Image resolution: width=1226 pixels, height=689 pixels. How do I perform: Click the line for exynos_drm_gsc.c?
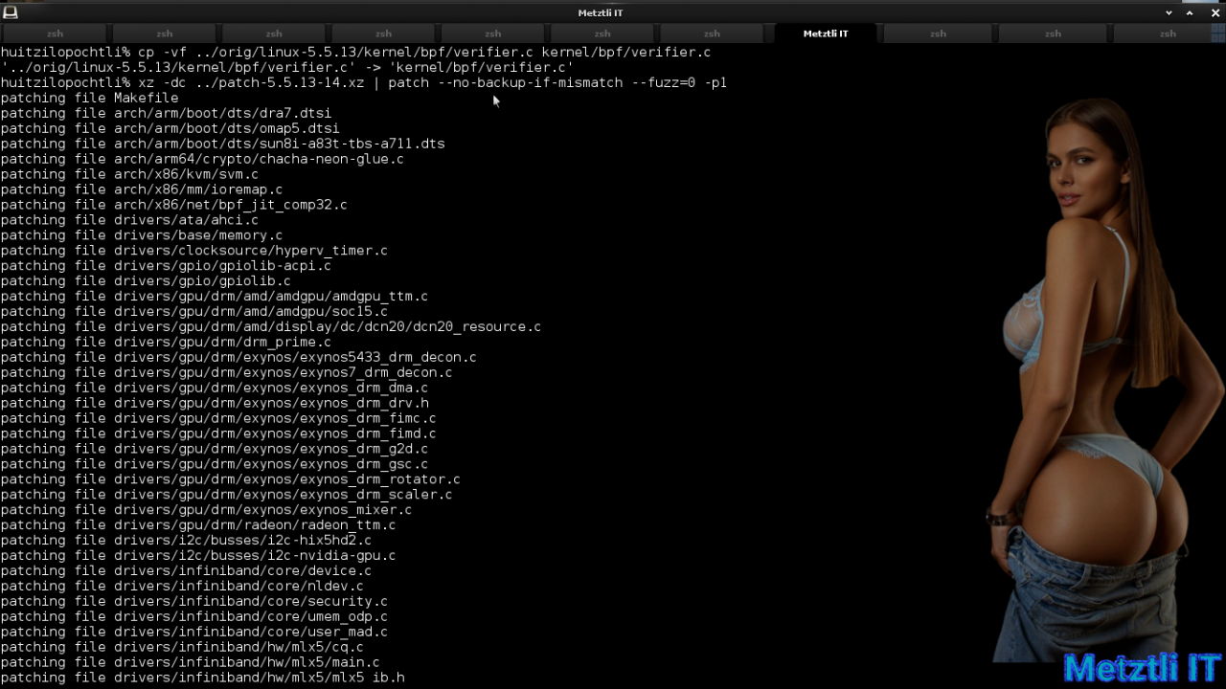click(214, 465)
